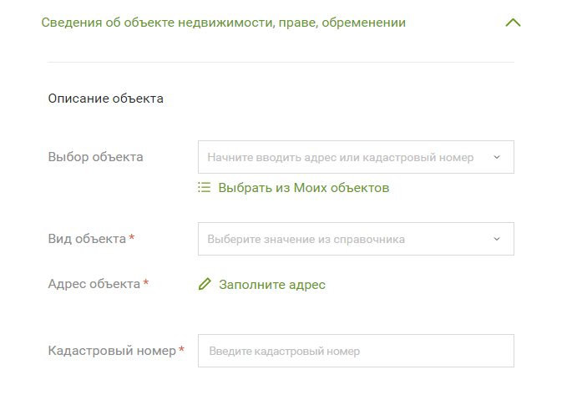Click the red asterisk next to "Вид объекта"

click(x=132, y=238)
